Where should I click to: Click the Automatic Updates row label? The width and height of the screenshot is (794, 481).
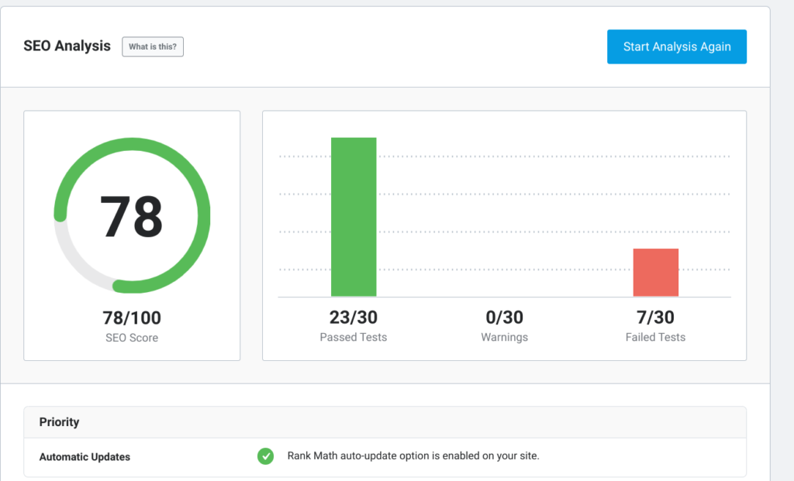coord(85,457)
